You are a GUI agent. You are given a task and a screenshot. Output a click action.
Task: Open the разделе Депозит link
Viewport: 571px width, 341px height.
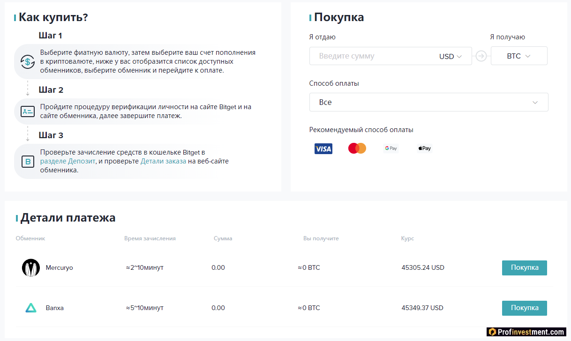point(68,161)
